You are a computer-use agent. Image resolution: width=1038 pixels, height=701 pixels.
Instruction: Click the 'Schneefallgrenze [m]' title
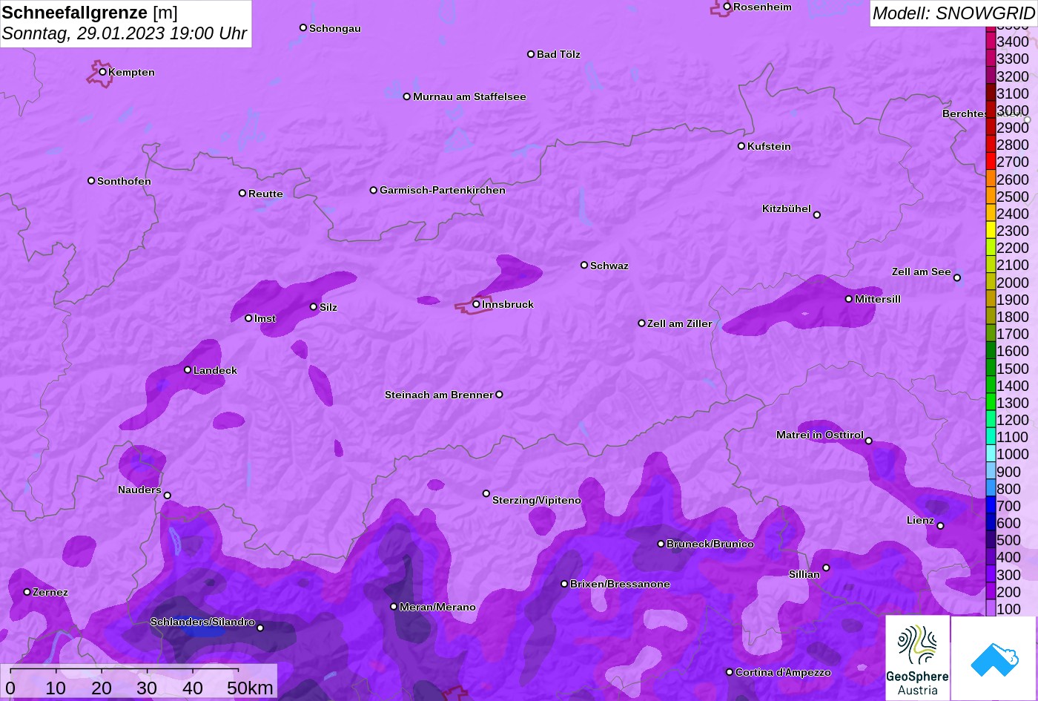(90, 13)
